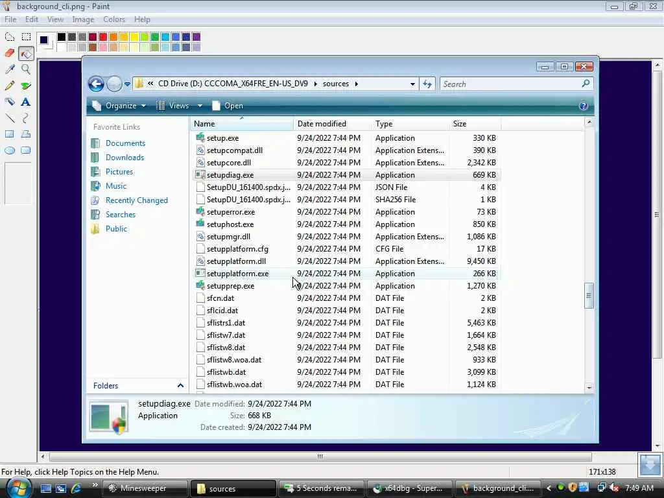
Task: Open Explorer's Help question mark icon
Action: pyautogui.click(x=583, y=106)
